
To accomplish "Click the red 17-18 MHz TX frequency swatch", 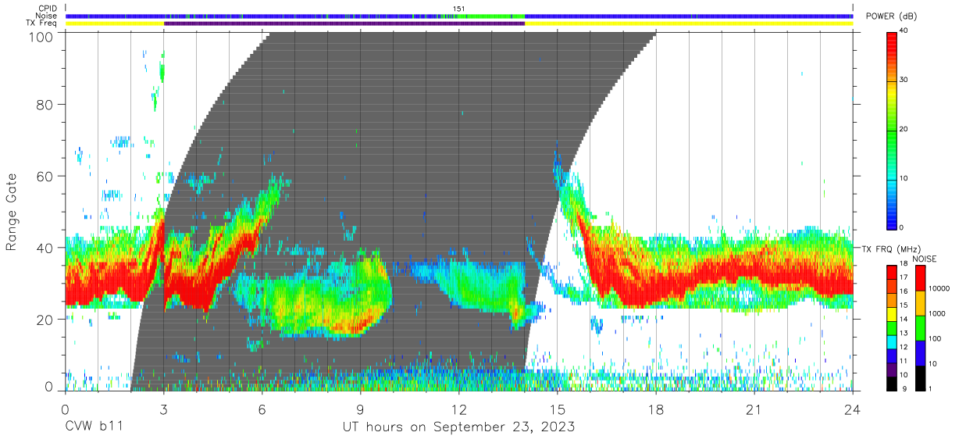I will tap(892, 272).
